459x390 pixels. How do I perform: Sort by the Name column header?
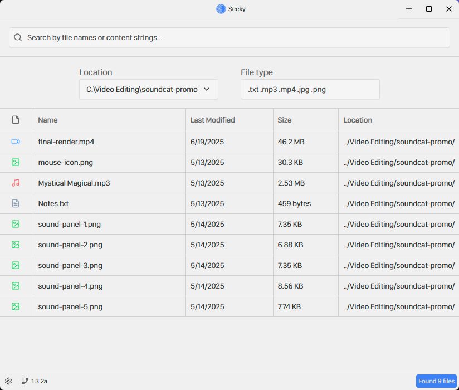tap(48, 120)
